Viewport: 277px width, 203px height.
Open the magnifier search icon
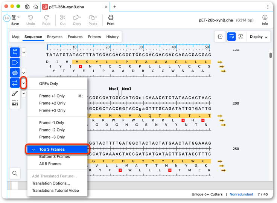click(x=15, y=173)
